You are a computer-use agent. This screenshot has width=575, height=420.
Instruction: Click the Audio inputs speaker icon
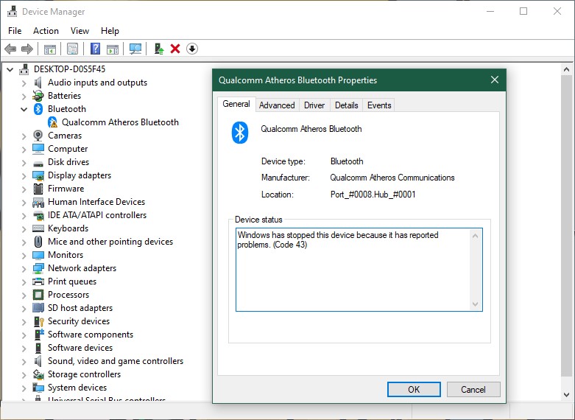pos(38,83)
